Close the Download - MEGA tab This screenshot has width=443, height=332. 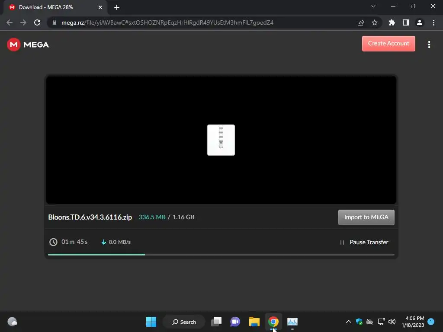(x=100, y=7)
